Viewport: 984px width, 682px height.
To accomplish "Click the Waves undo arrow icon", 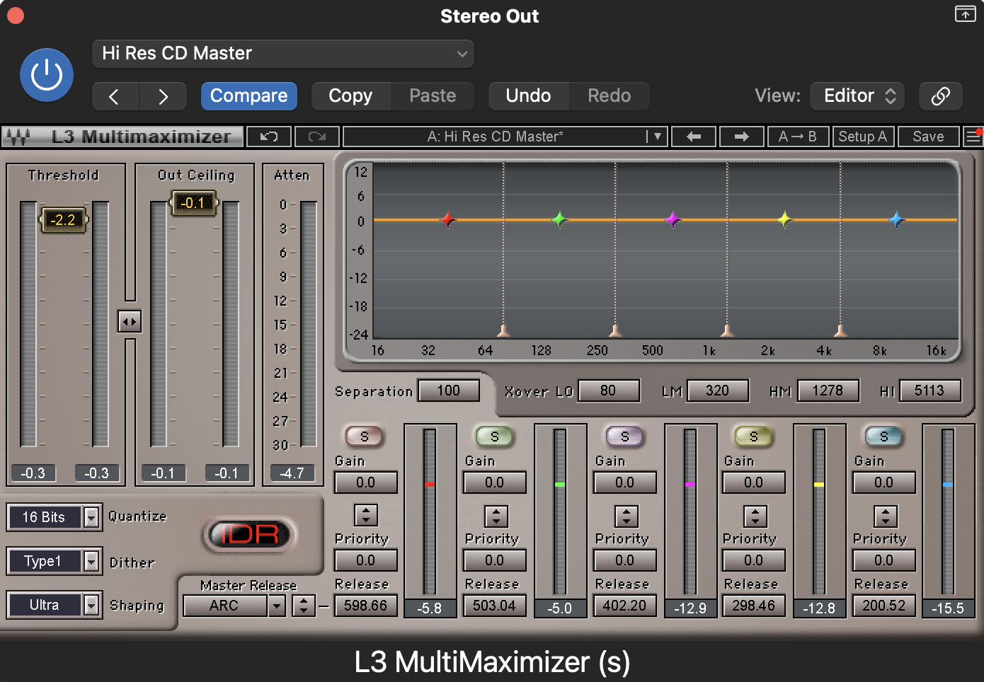I will (x=270, y=137).
